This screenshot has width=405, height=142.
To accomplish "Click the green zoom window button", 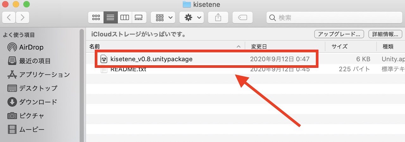I will coord(27,4).
